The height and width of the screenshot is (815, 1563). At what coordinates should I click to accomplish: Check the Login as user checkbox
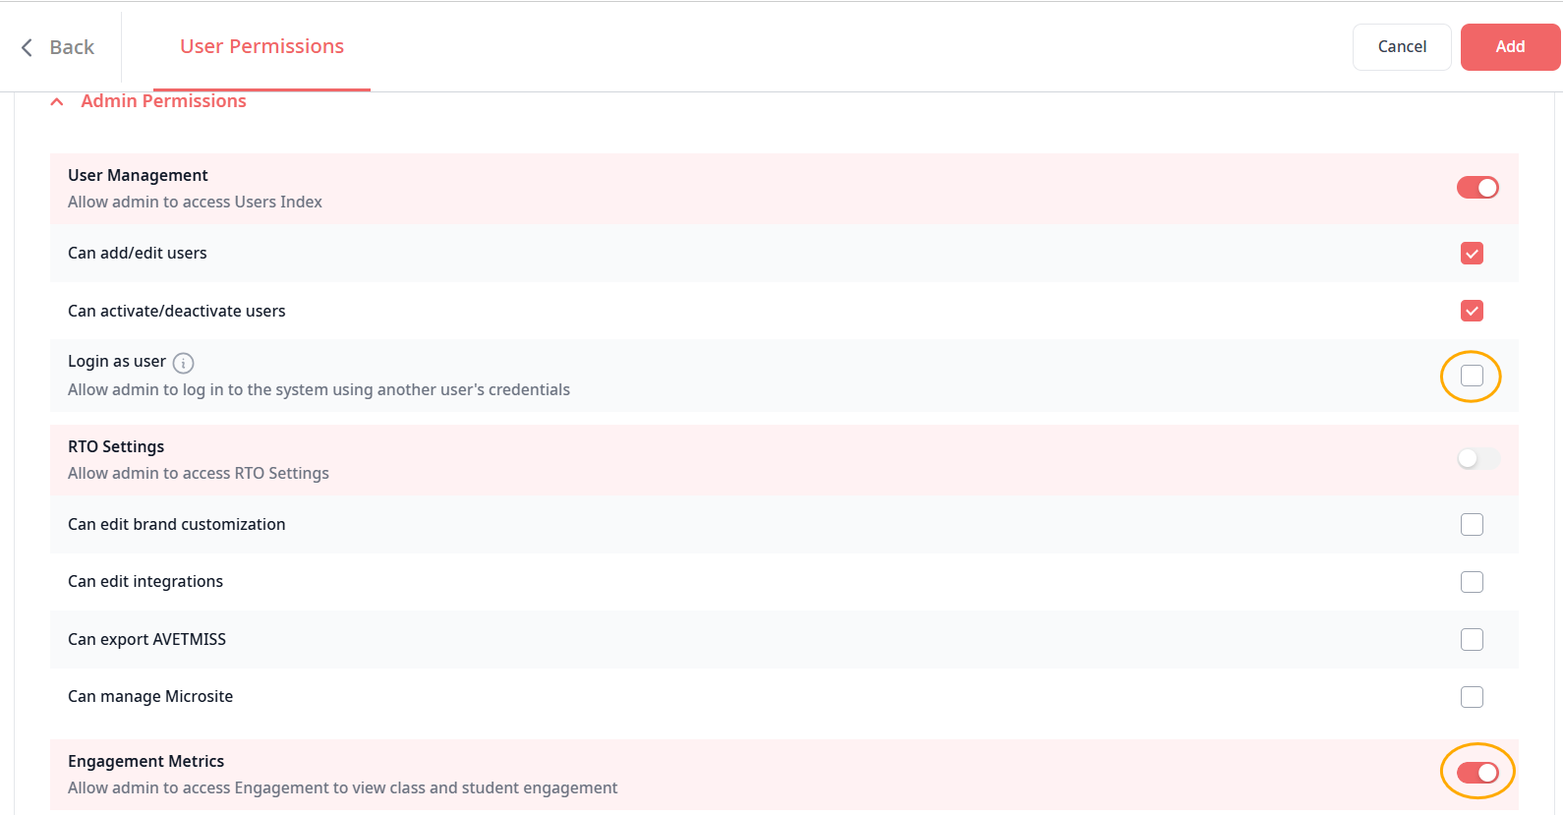[x=1472, y=376]
